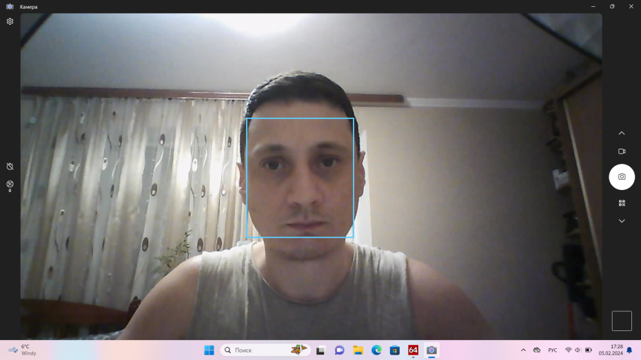Image resolution: width=641 pixels, height=360 pixels.
Task: Click the taskbar Поиск search box
Action: click(x=265, y=350)
